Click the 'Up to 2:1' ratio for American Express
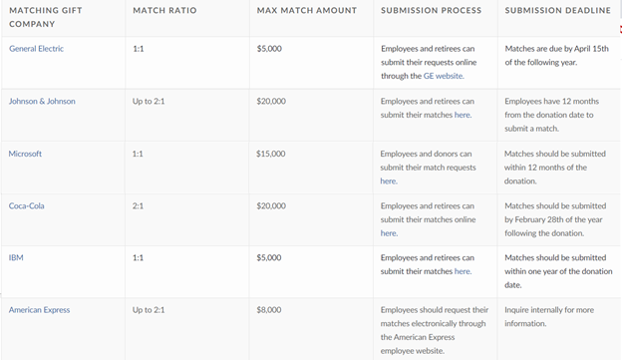 (149, 310)
